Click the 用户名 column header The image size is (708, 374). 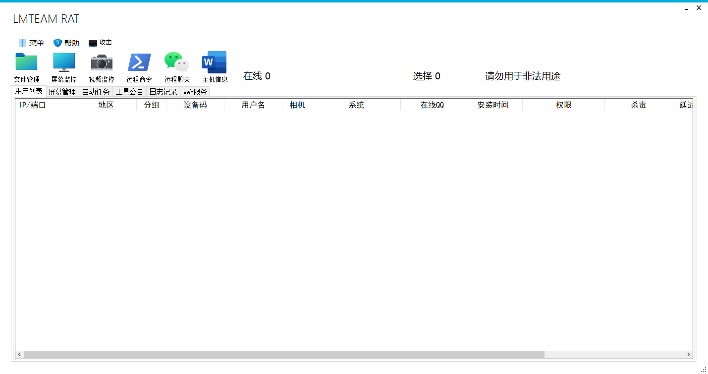tap(253, 105)
